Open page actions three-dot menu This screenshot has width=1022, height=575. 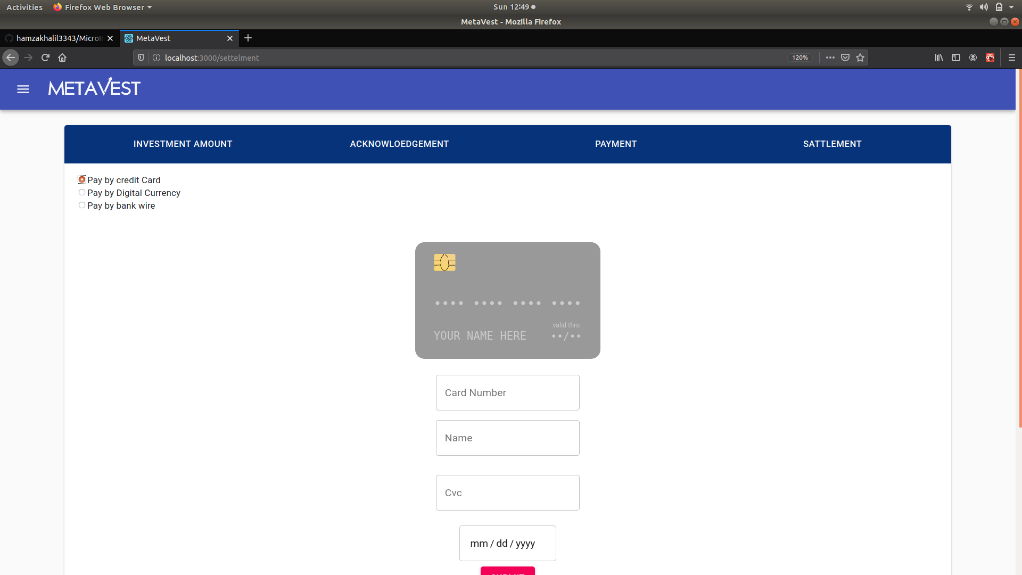(830, 57)
